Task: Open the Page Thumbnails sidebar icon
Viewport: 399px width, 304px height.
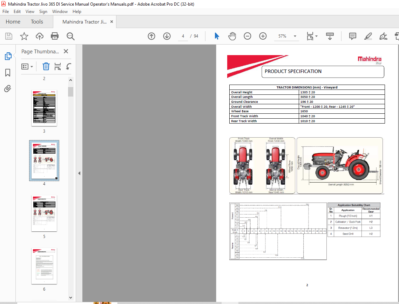Action: coord(8,56)
